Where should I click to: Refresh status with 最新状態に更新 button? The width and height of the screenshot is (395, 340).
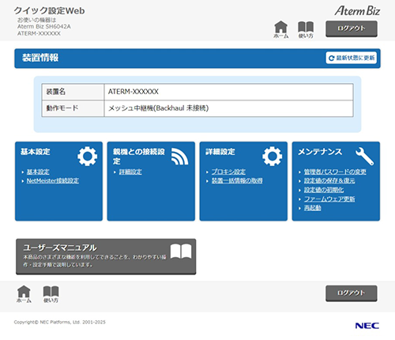(x=352, y=58)
